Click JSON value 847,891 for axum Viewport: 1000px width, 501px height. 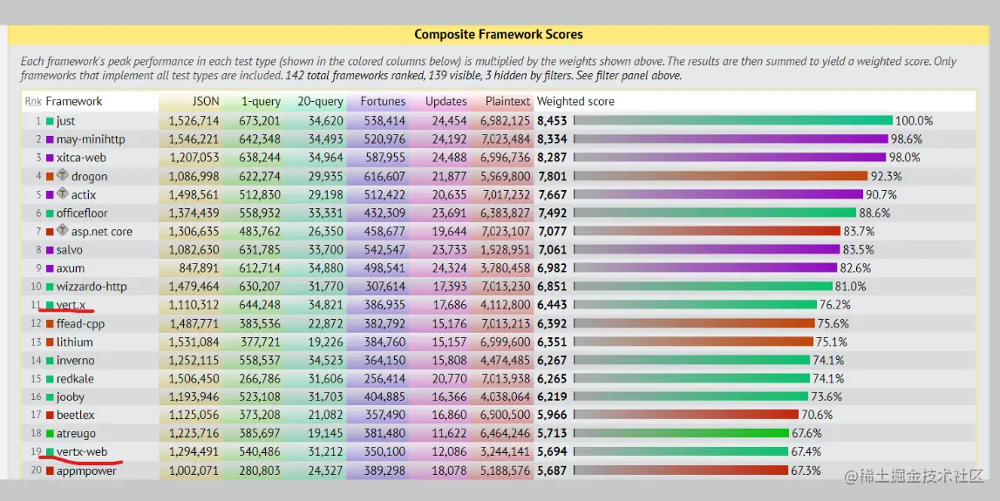[199, 268]
